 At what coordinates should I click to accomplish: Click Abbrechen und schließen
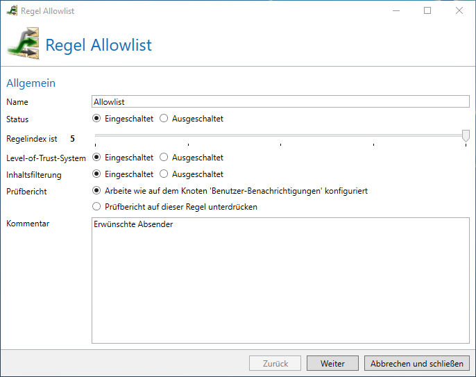pos(417,363)
